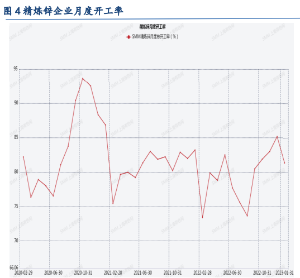The width and height of the screenshot is (300, 278).
Task: Click the figure heading '图 4 精炼锌企业月度开工率'
Action: [x=63, y=11]
